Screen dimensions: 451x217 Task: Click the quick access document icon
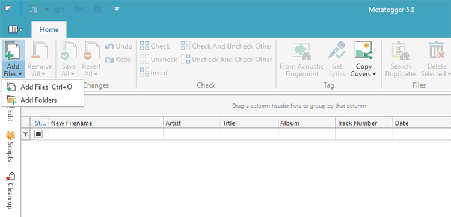pos(34,9)
